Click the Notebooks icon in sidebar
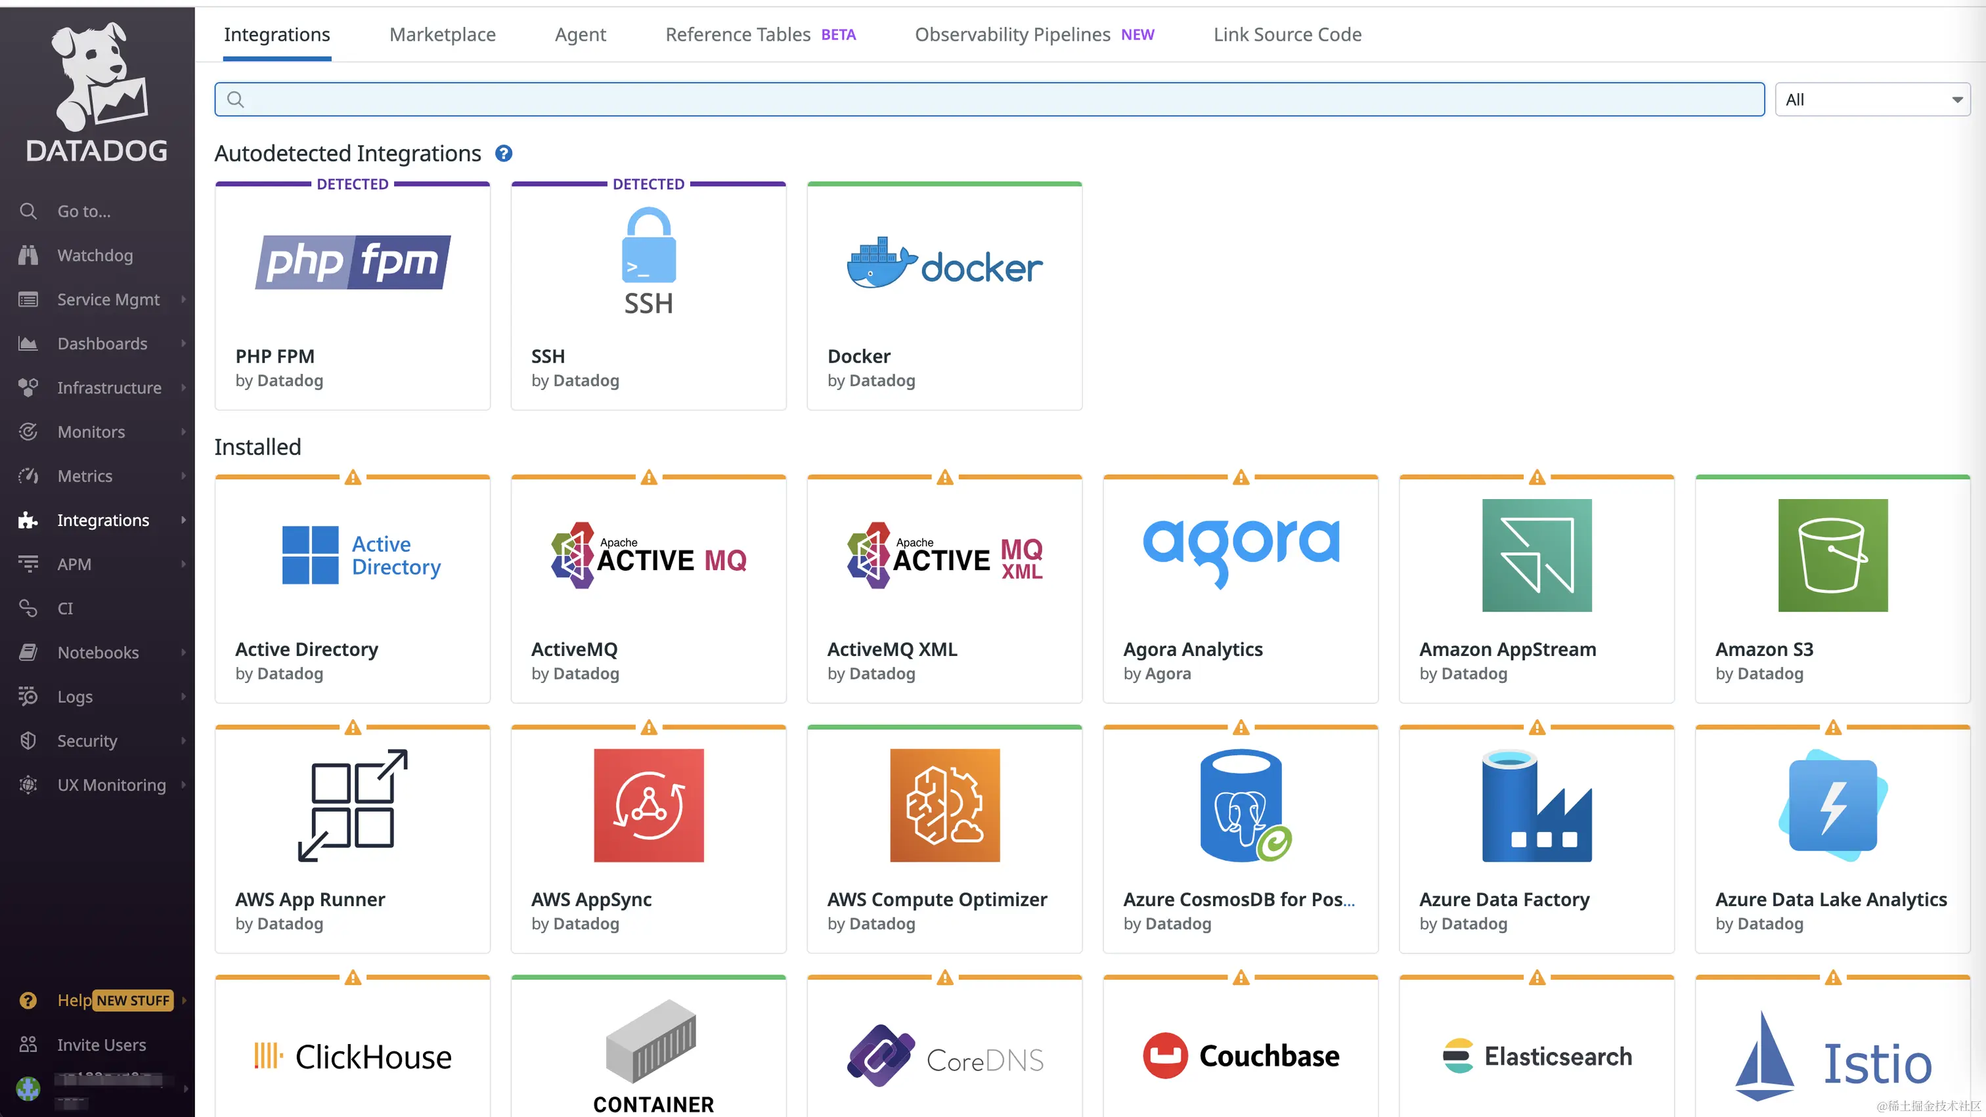1986x1117 pixels. 28,653
